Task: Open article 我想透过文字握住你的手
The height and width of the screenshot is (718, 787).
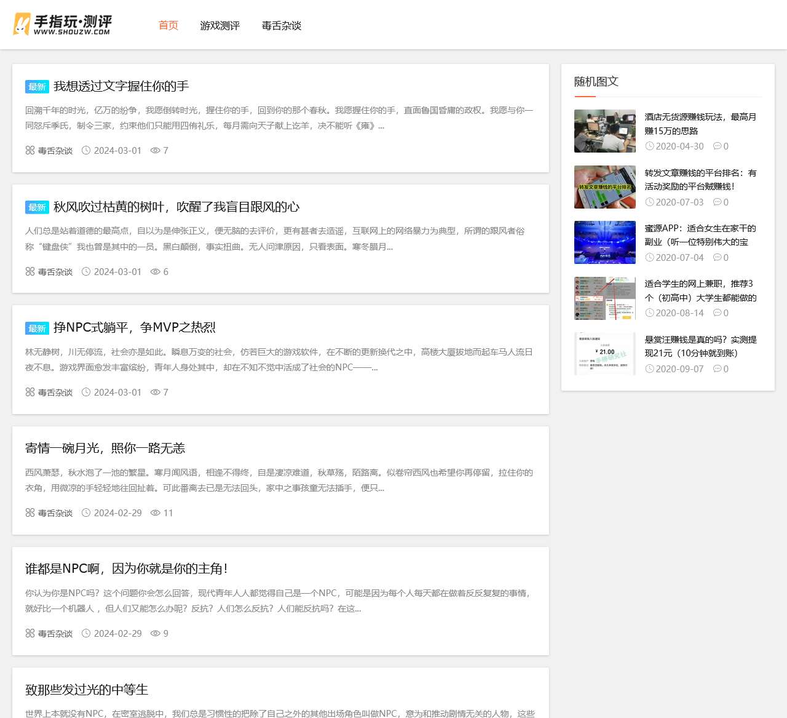Action: 121,86
